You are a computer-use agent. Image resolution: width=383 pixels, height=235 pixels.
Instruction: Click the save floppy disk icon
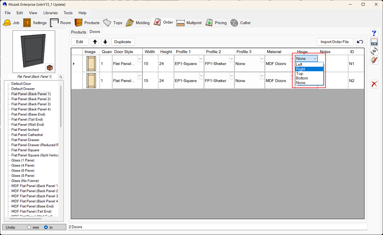tap(374, 42)
